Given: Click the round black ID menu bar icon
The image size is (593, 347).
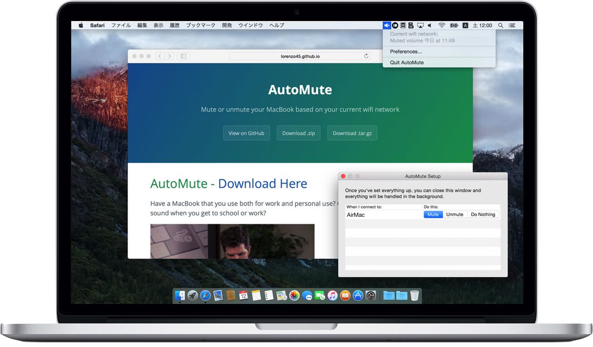Looking at the screenshot, I should point(395,25).
